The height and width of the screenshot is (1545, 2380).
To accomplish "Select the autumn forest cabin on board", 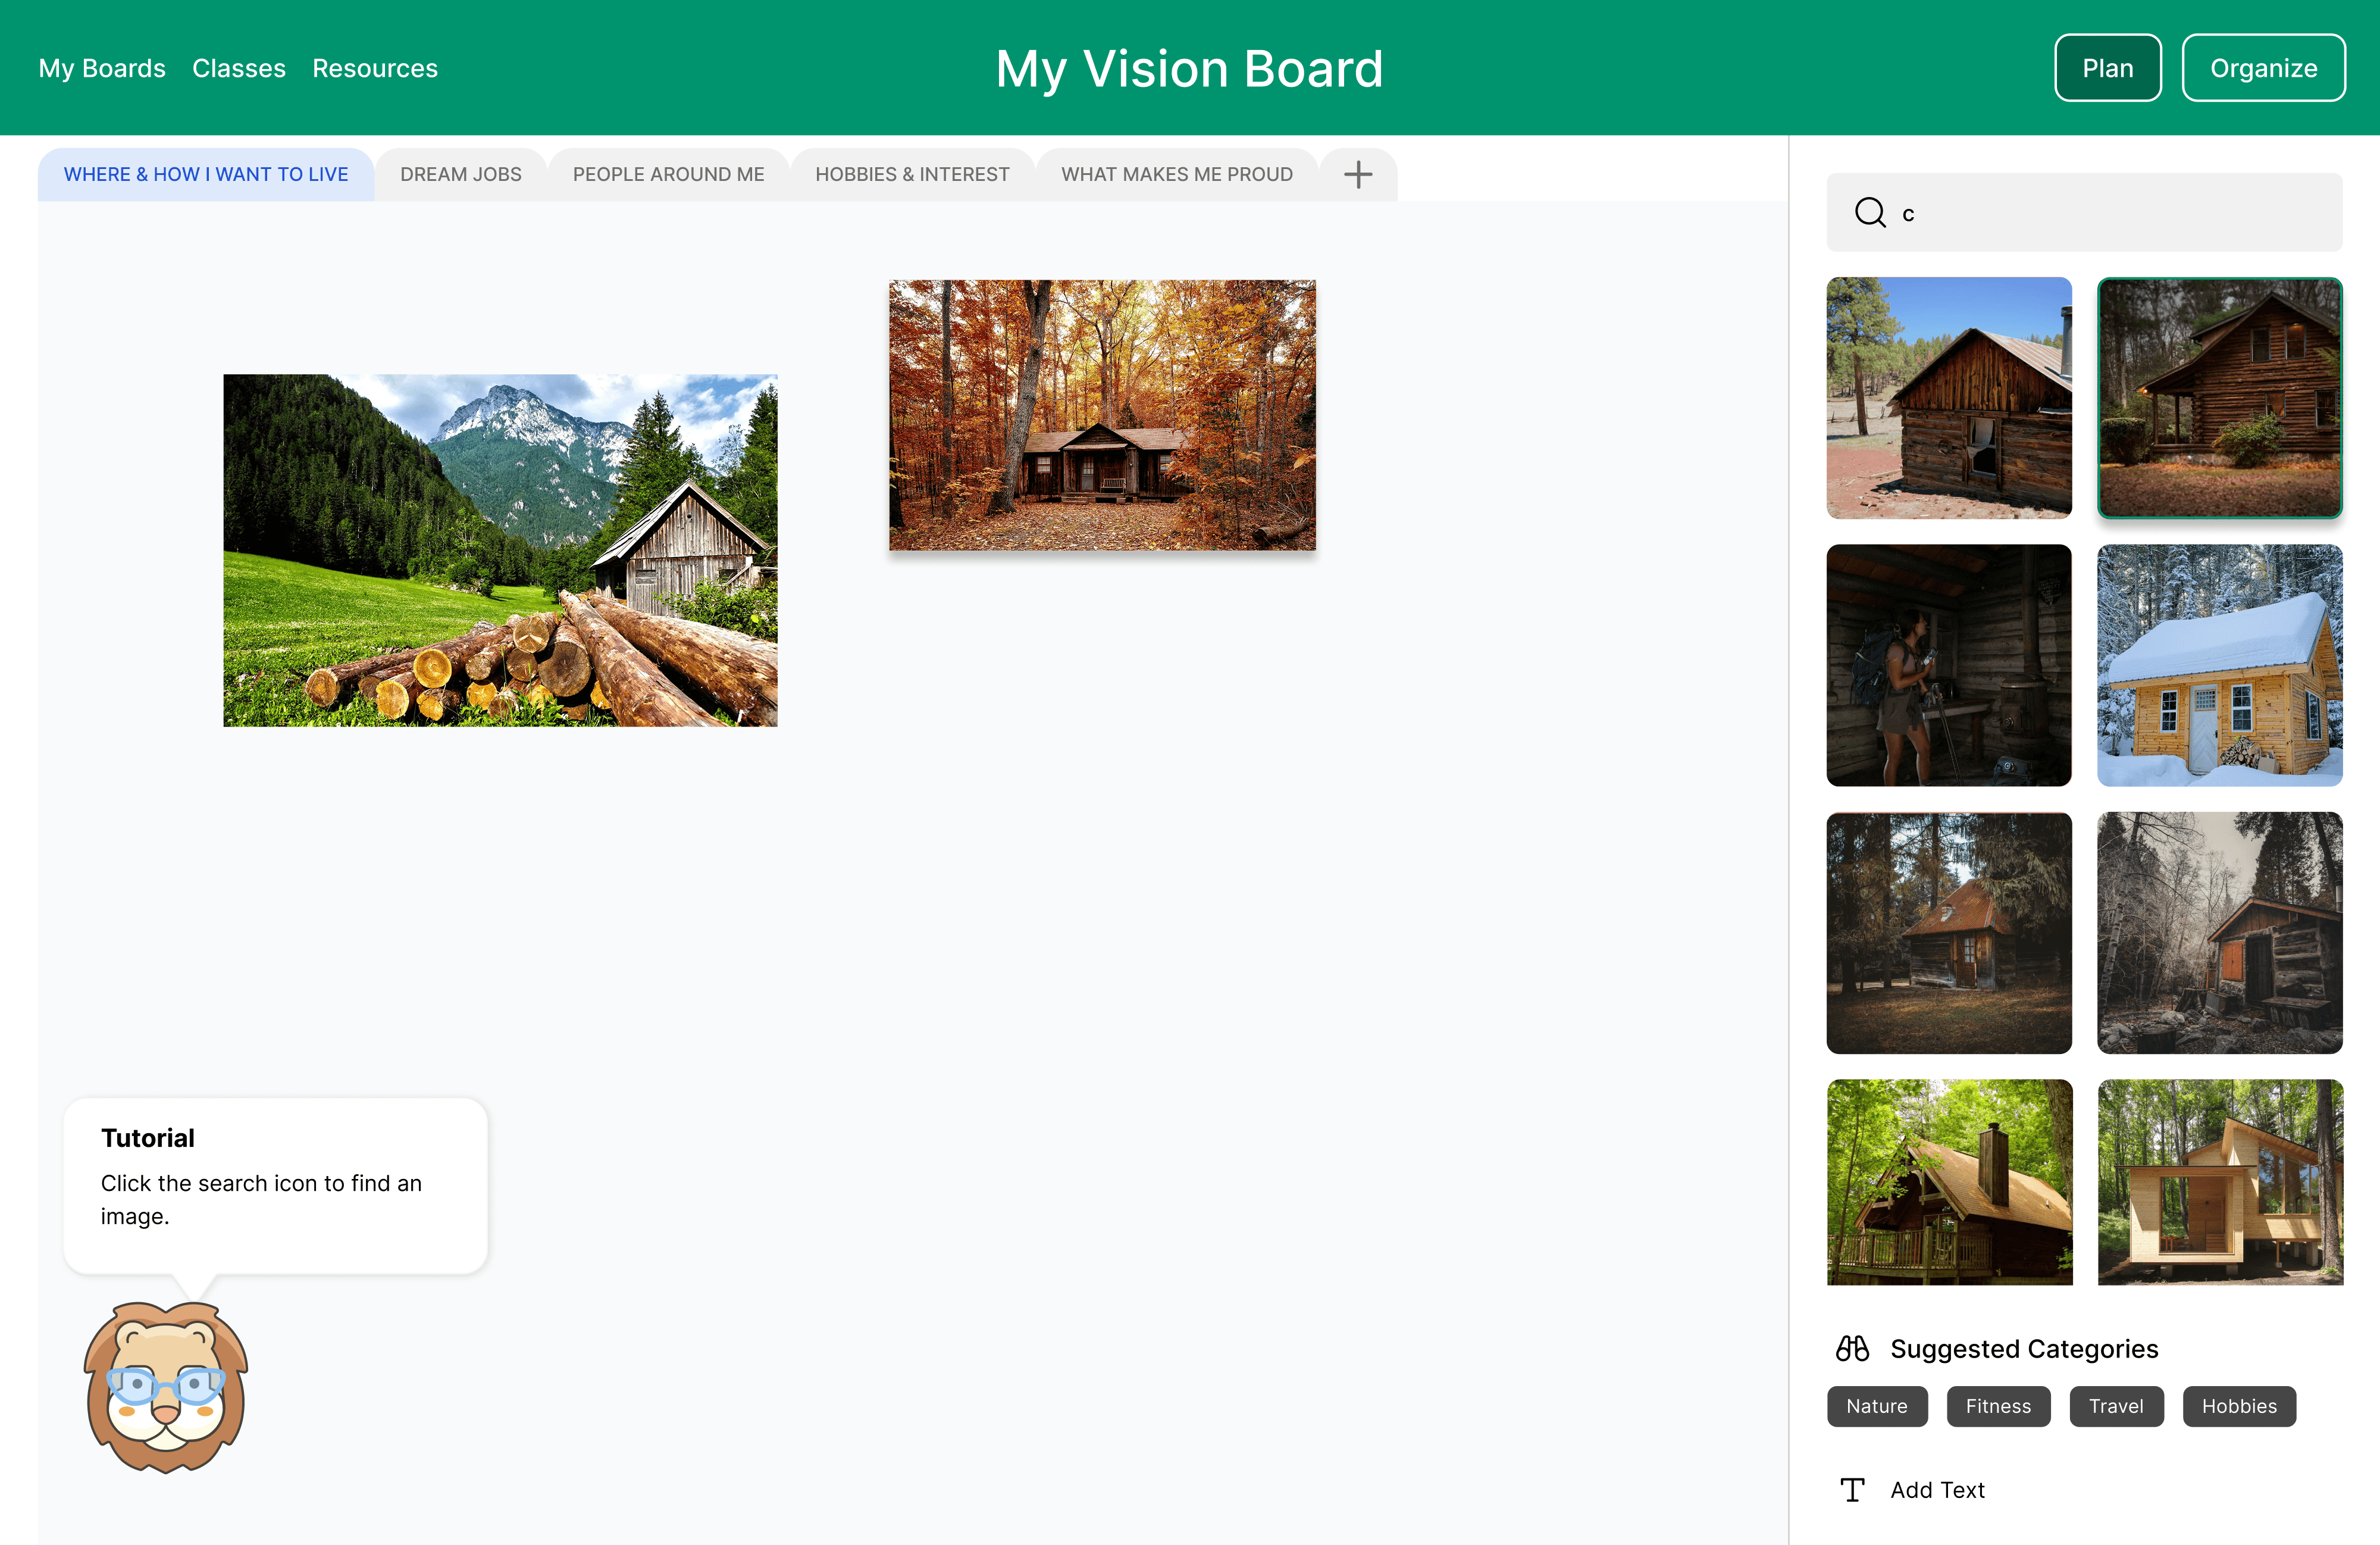I will [1102, 415].
